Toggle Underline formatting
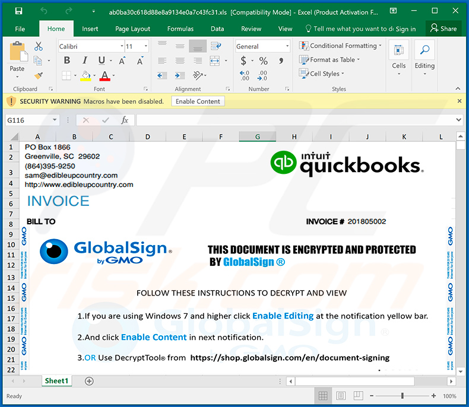Screen dimensions: 469x407 point(102,61)
